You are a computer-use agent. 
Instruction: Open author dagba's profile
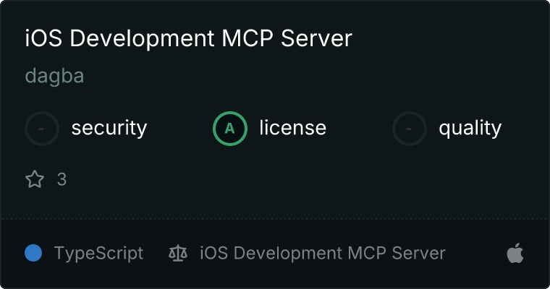point(54,76)
